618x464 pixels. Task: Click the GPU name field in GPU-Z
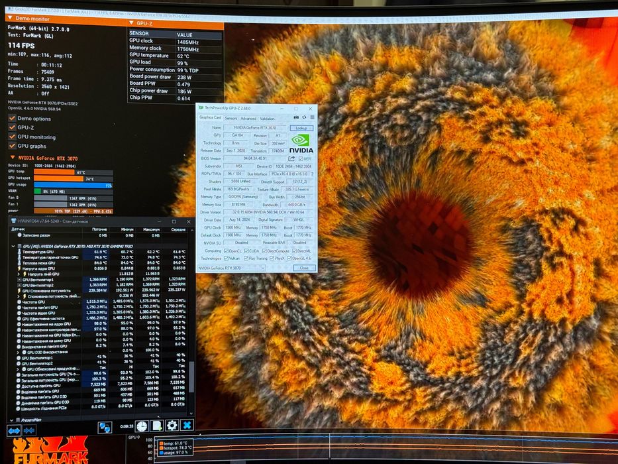pos(256,128)
